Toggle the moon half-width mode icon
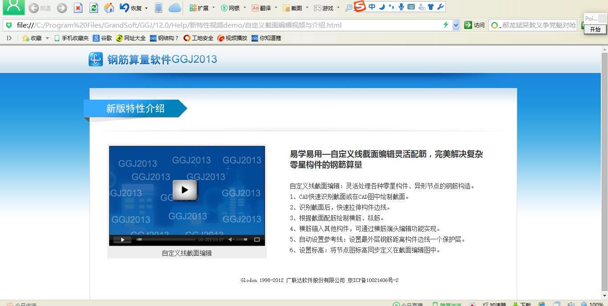 (x=382, y=7)
